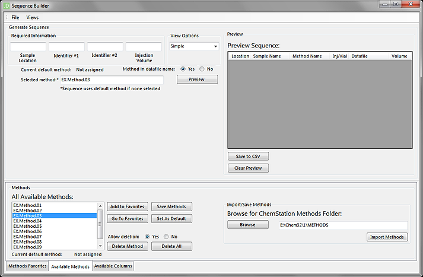
Task: Select No for Allow deletion
Action: [166, 237]
